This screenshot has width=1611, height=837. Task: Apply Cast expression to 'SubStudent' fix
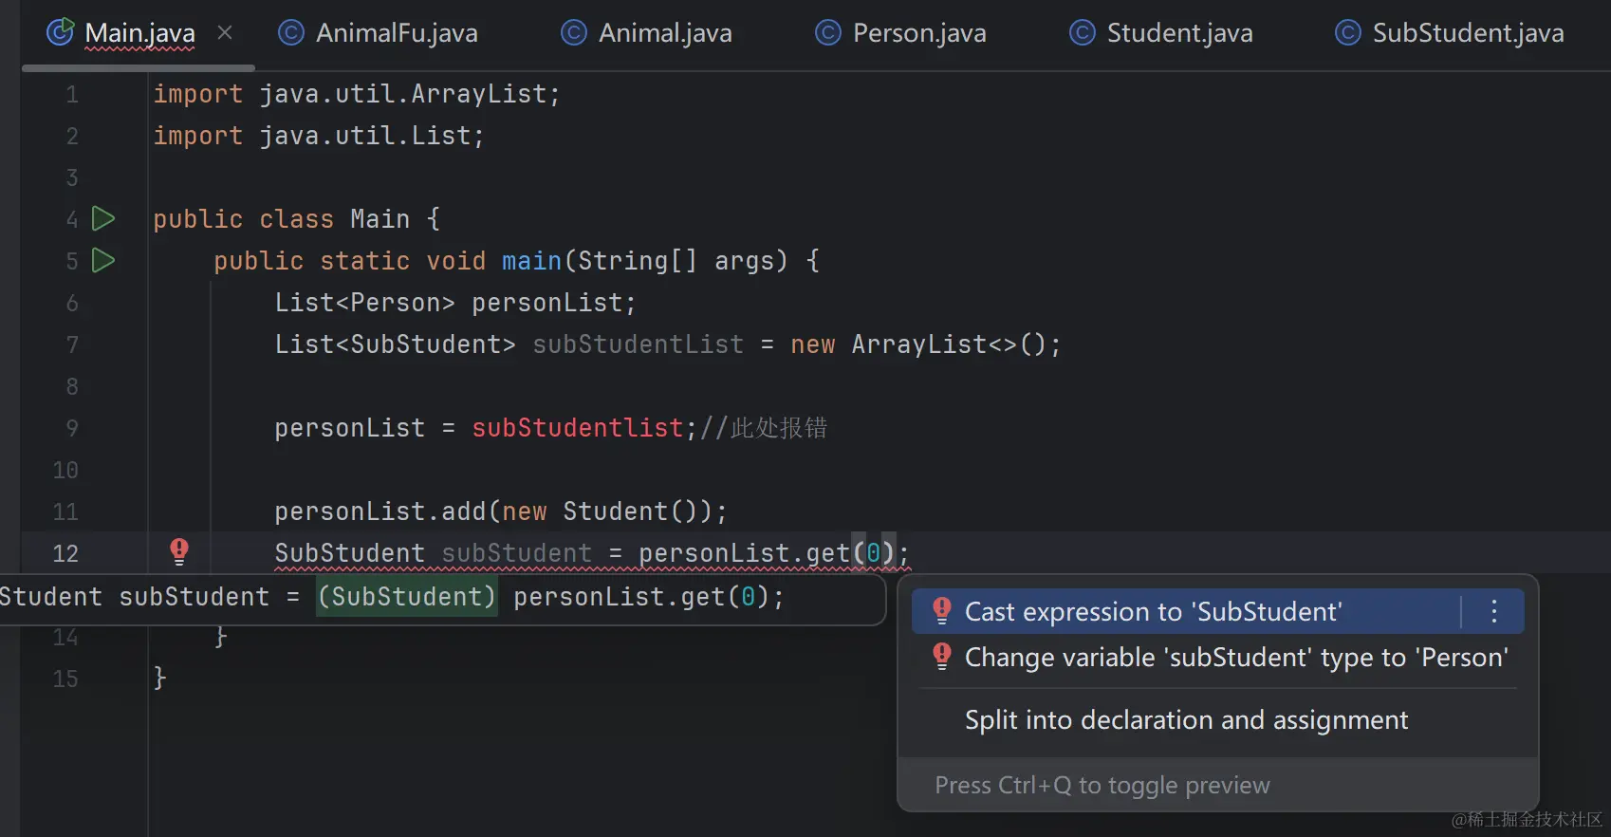coord(1153,612)
